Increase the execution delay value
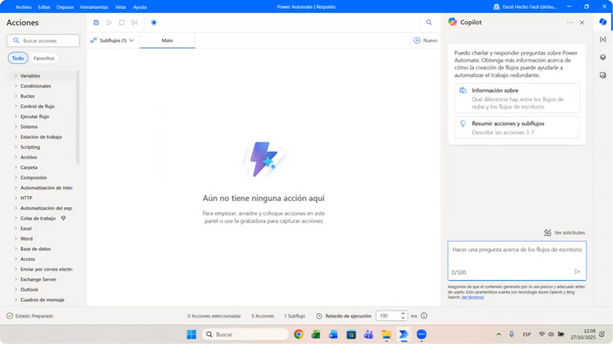Image resolution: width=613 pixels, height=344 pixels. coord(403,313)
